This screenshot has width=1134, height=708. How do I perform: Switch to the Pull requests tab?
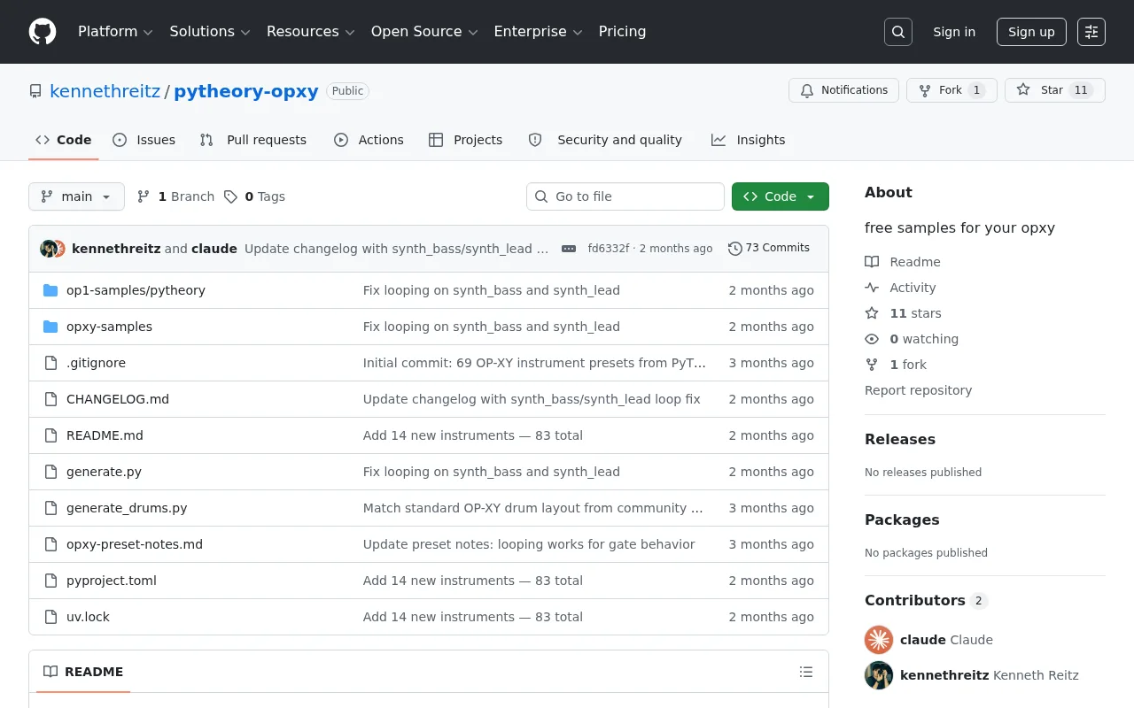click(253, 140)
